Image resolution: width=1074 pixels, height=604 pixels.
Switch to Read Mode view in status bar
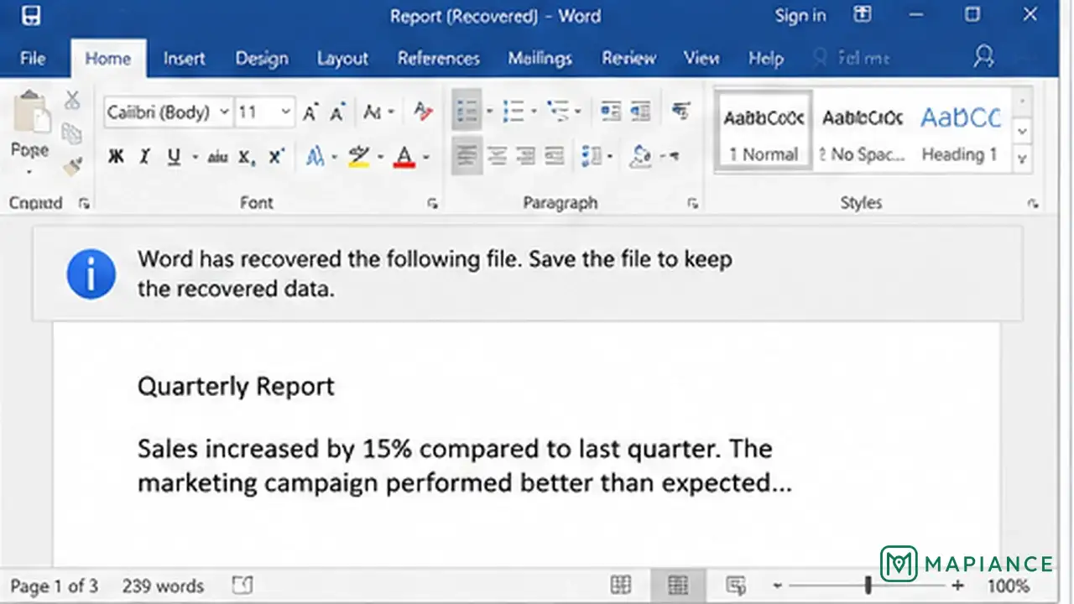(x=621, y=585)
